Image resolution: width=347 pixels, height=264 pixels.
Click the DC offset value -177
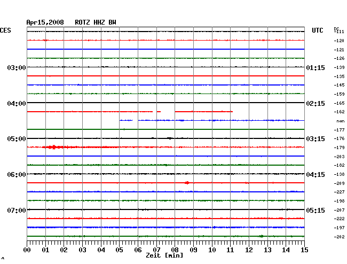tap(339, 130)
